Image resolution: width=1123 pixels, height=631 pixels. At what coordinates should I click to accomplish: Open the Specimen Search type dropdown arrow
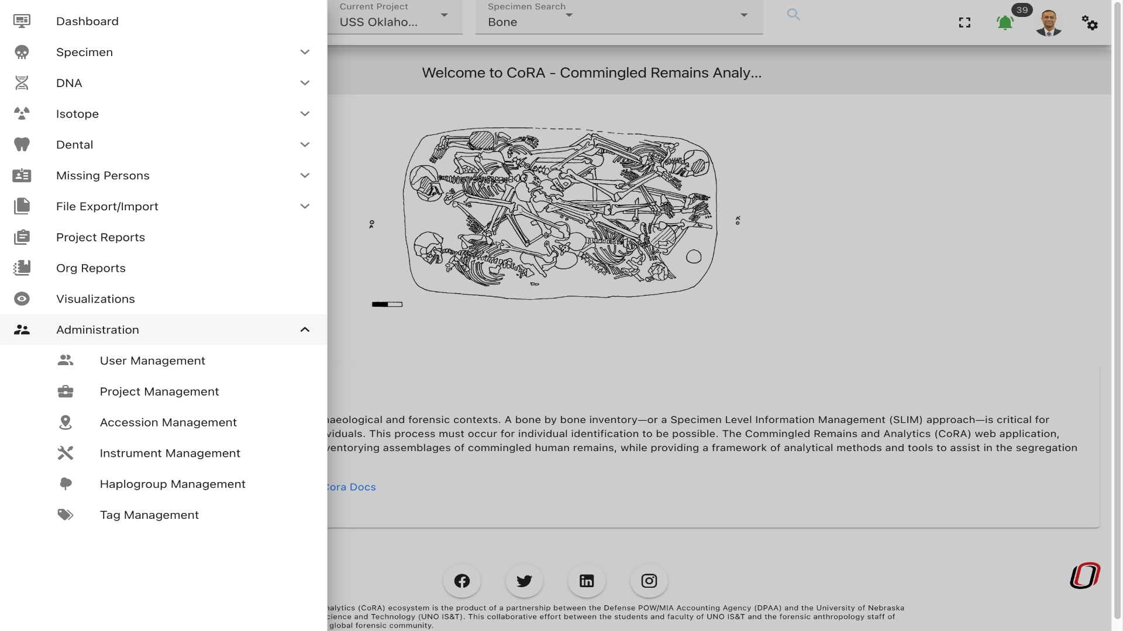coord(569,15)
